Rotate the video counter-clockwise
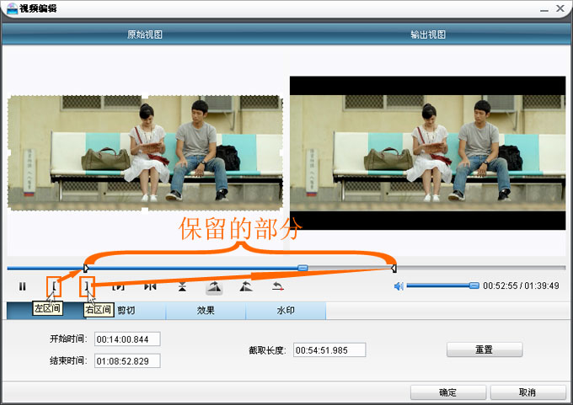 (246, 286)
